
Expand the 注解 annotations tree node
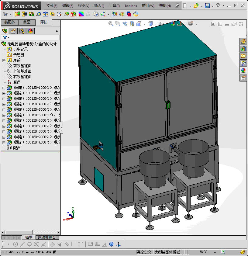pos(4,61)
